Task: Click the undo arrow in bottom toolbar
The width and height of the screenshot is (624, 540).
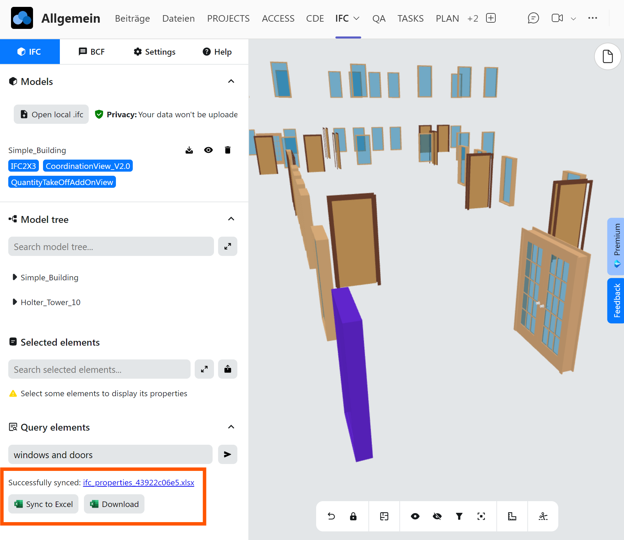Action: tap(331, 516)
